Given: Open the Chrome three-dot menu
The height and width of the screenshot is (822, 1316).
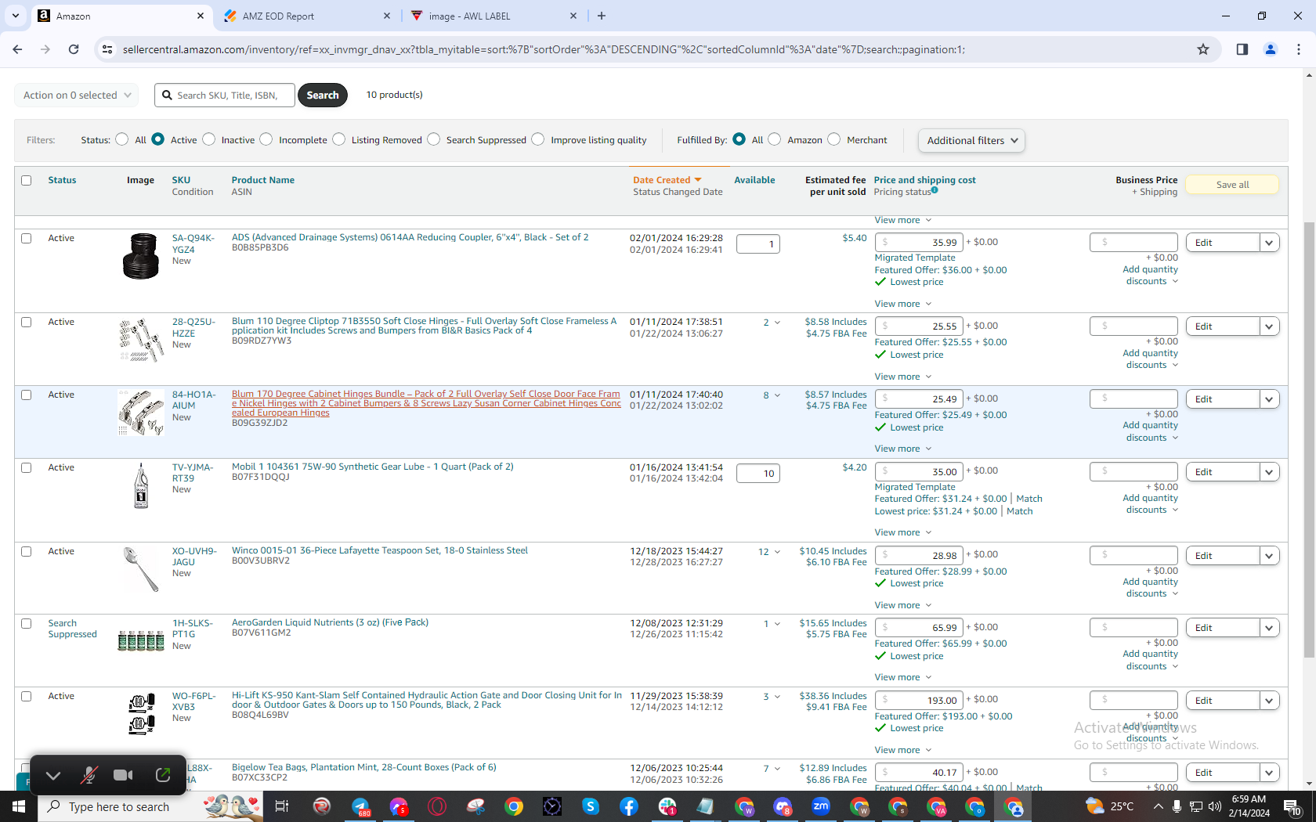Looking at the screenshot, I should (1299, 49).
